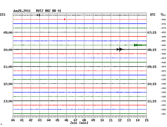Click the 10 minute axis label
This screenshot has height=127, width=167.
(x=102, y=120)
